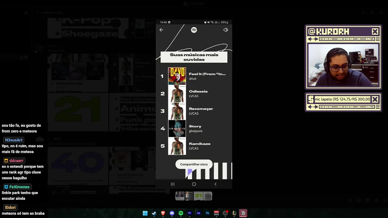
Task: Click the X icon on @KURORH webcam frame
Action: (x=375, y=31)
